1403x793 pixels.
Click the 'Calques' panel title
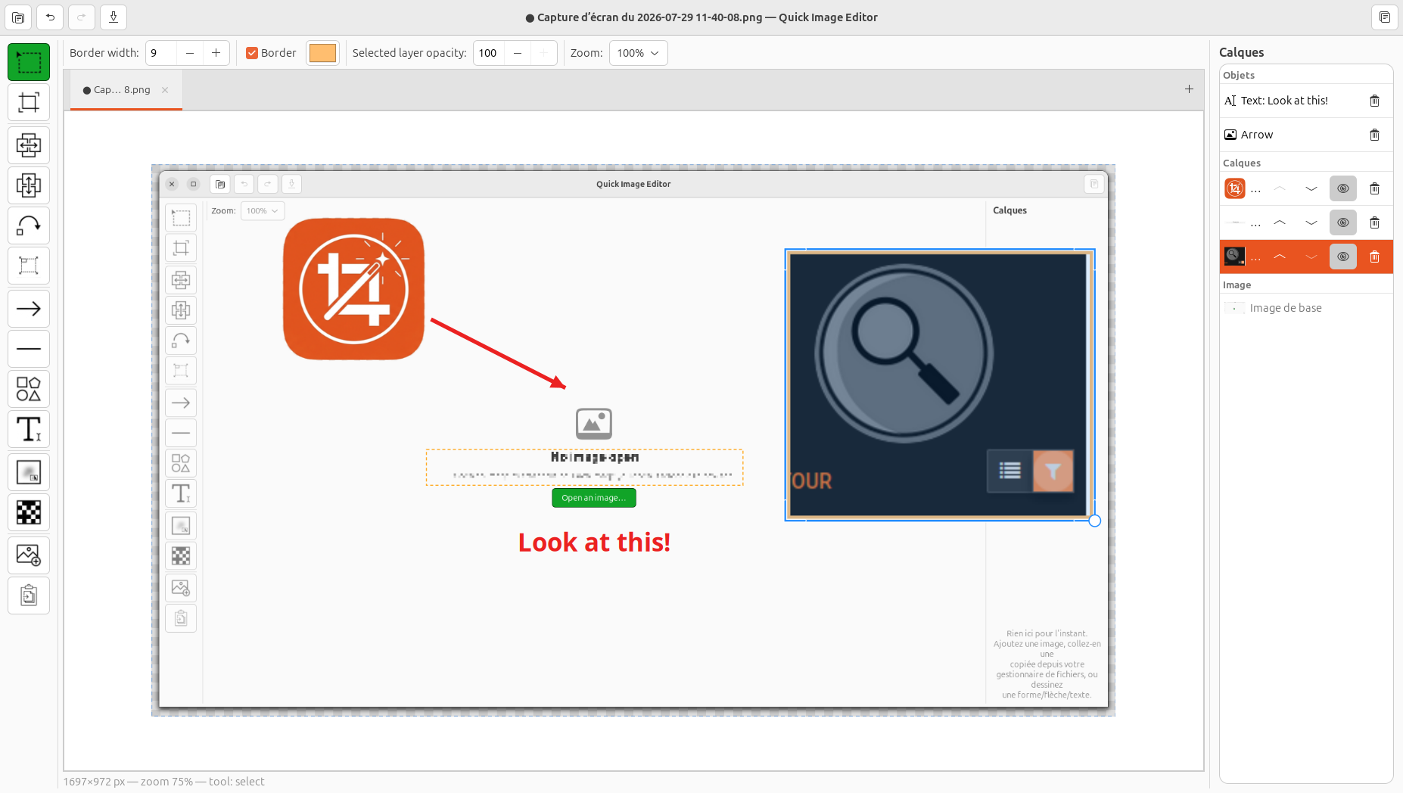point(1241,52)
